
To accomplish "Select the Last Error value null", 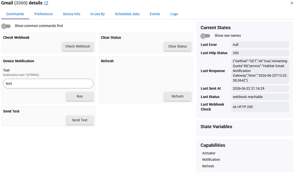I will [x=260, y=45].
